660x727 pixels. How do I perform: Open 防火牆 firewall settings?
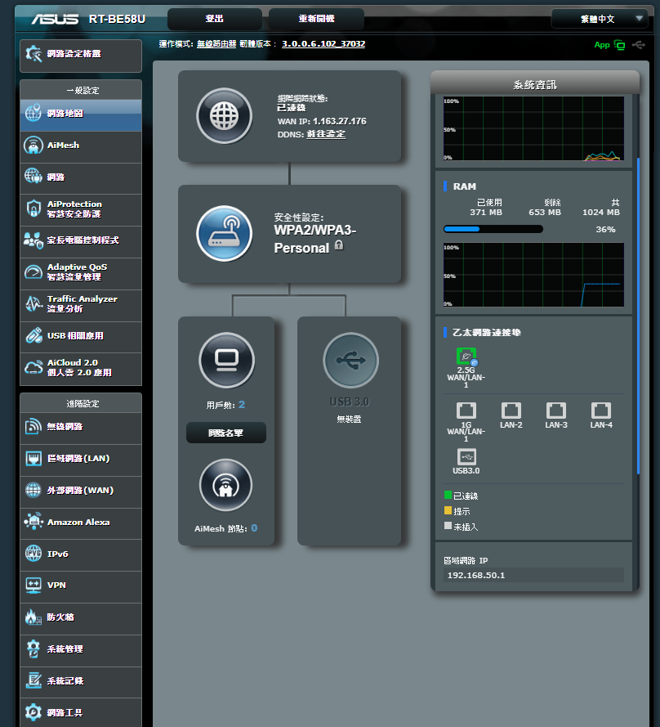click(81, 618)
